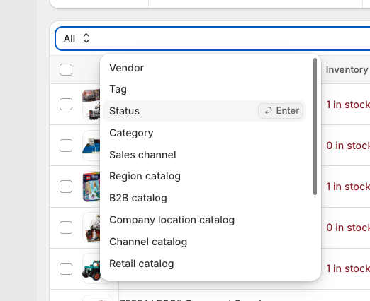Choose Sales channel filter
Viewport: 370px width, 301px height.
[204, 155]
